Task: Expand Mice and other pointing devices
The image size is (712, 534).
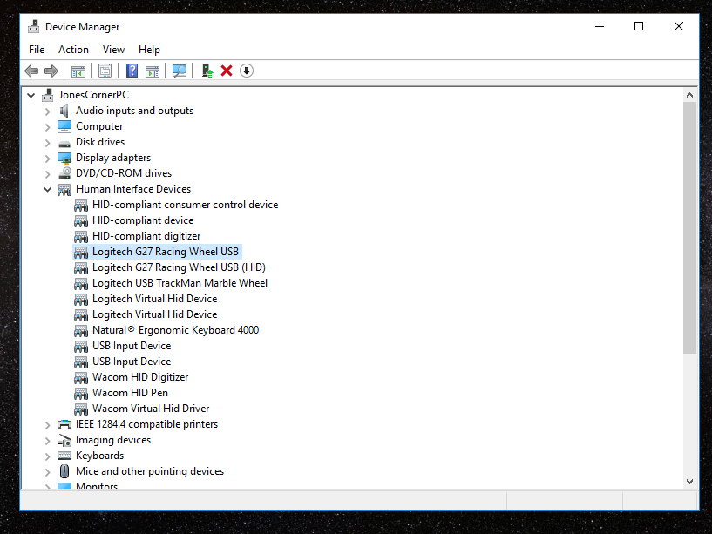Action: click(47, 472)
